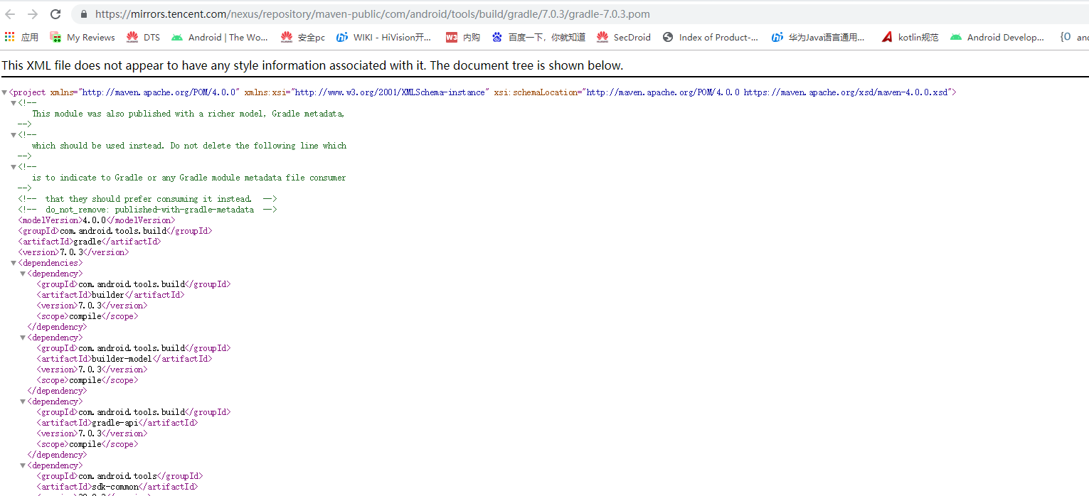Click the security lock icon in the address bar
1089x496 pixels.
click(x=83, y=14)
